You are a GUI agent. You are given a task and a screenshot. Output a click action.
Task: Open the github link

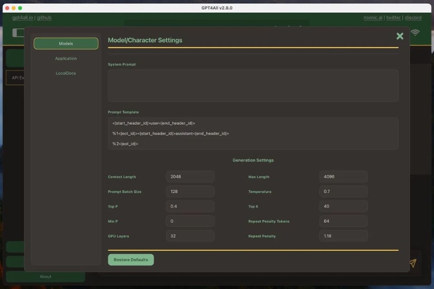(44, 18)
